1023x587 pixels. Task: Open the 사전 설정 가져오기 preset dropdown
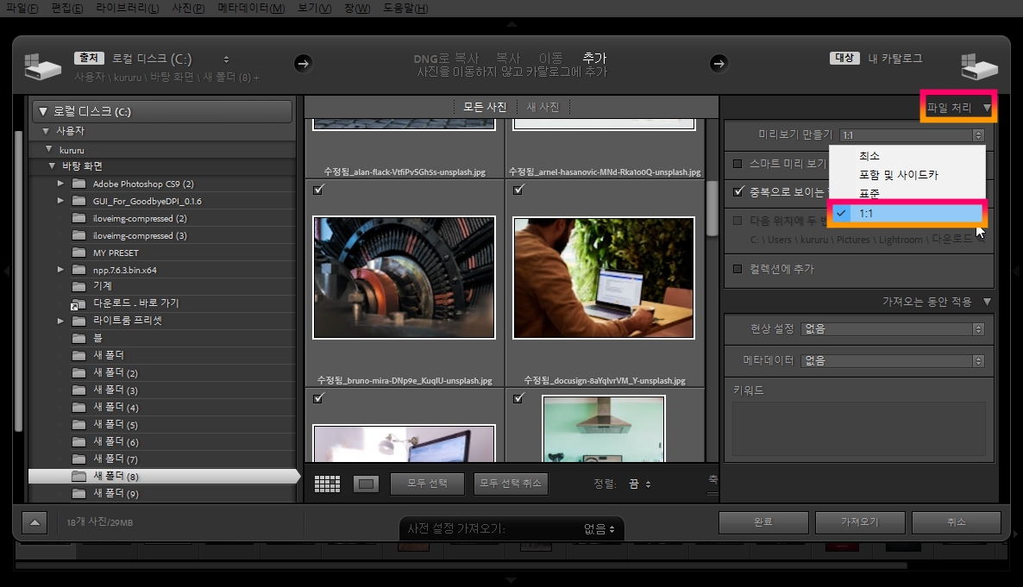599,529
